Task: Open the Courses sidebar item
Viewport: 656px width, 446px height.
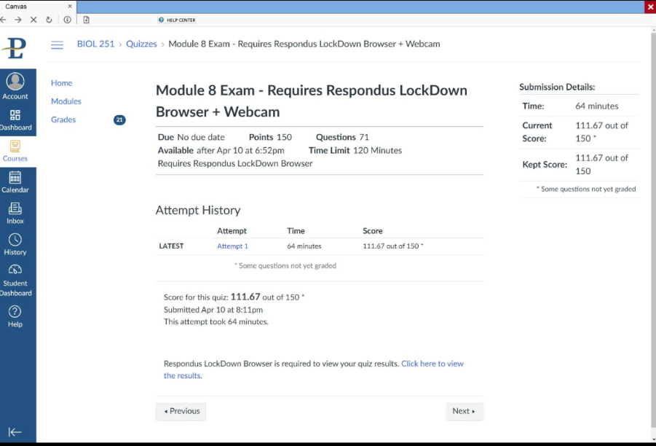Action: click(15, 151)
